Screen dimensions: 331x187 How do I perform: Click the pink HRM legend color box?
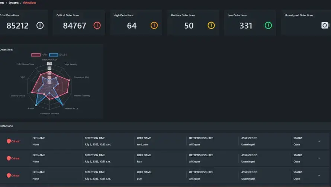click(36, 55)
